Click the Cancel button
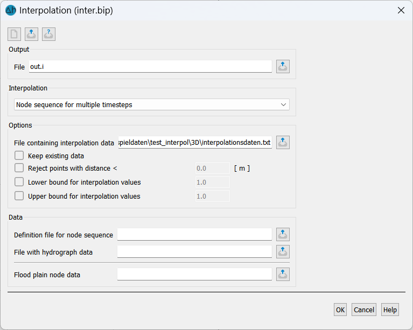Viewport: 413px width, 330px height. (364, 310)
